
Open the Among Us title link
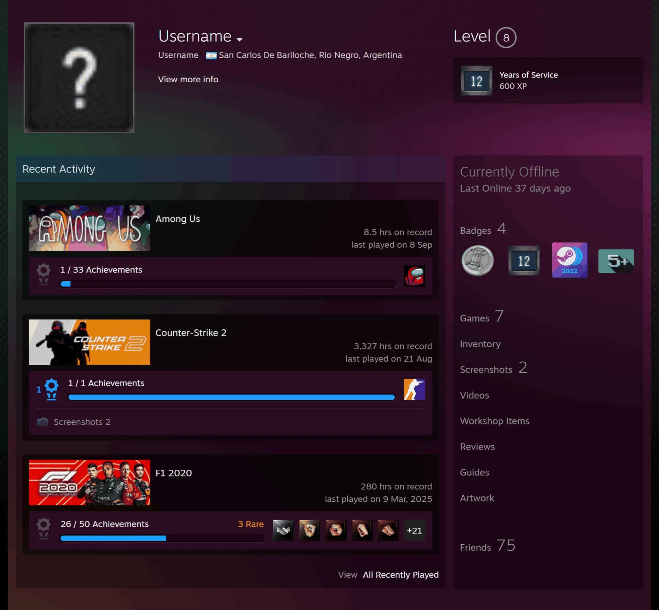(178, 219)
